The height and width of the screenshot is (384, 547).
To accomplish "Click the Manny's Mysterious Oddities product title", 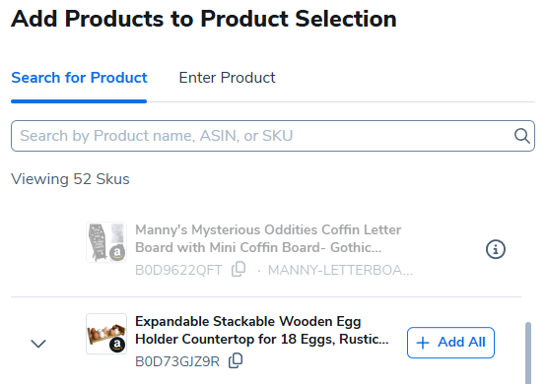I will [268, 238].
